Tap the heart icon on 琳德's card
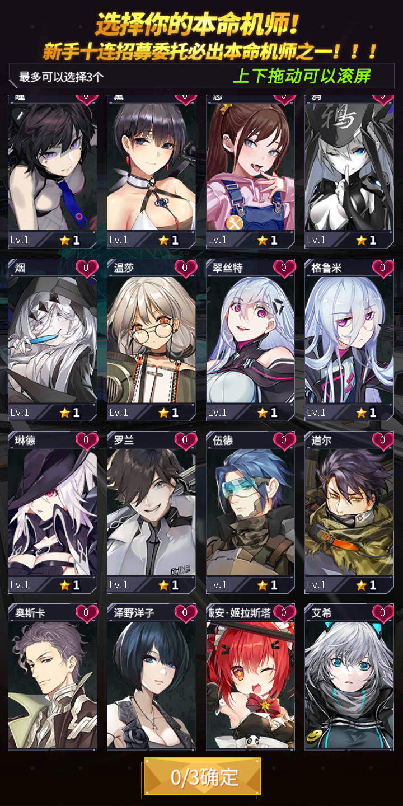This screenshot has width=403, height=806. click(x=86, y=441)
